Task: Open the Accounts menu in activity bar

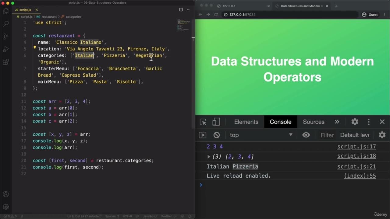Action: (6, 194)
